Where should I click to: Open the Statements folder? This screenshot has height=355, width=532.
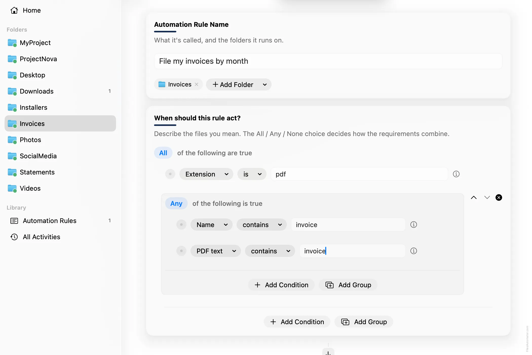[x=60, y=172]
